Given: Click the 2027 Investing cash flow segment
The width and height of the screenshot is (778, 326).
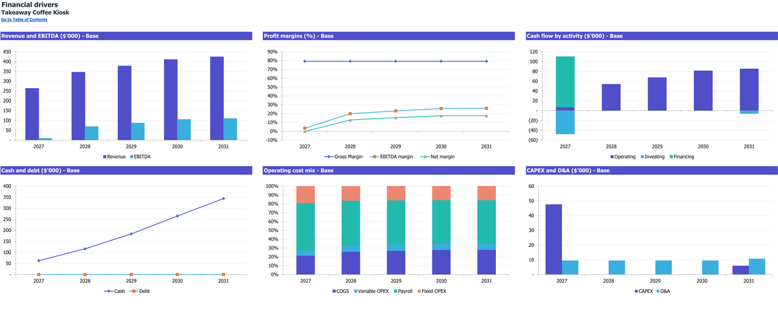Looking at the screenshot, I should pyautogui.click(x=565, y=122).
